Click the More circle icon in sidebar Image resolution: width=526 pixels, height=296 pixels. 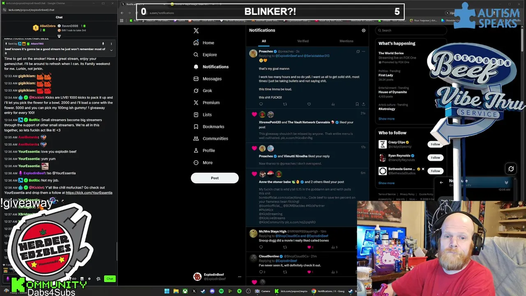(196, 162)
